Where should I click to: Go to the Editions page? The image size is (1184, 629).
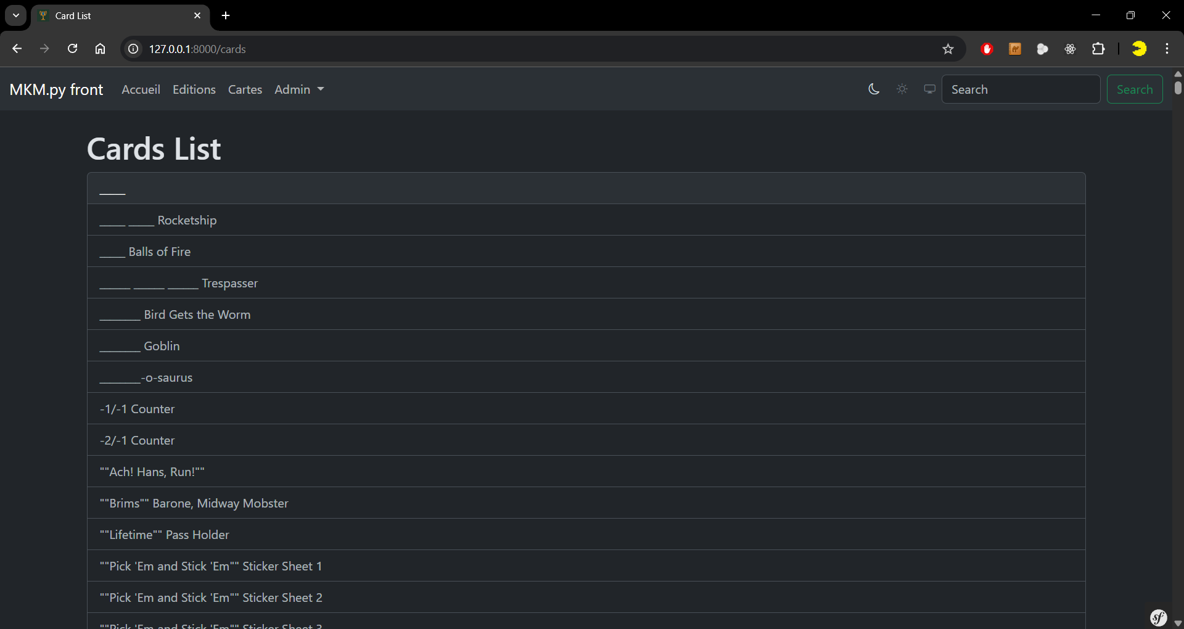pos(194,89)
